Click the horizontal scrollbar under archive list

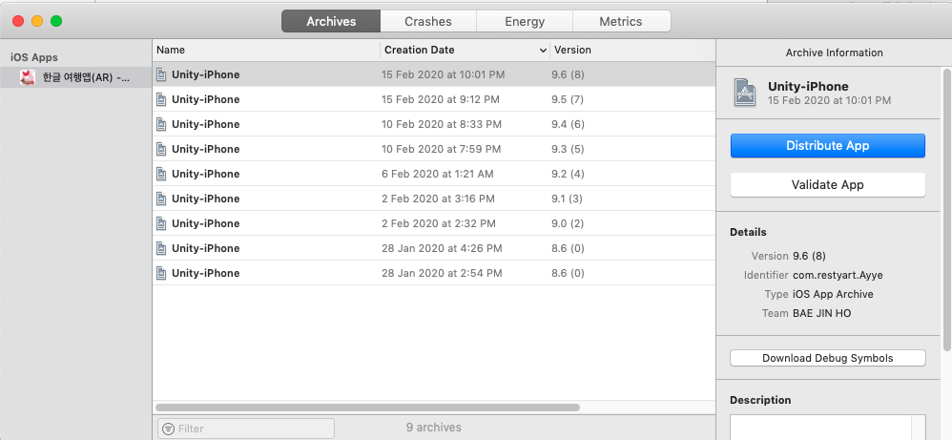click(x=367, y=408)
